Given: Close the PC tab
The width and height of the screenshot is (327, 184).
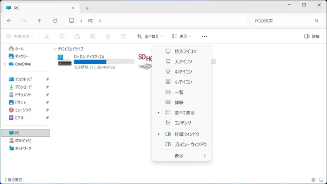Looking at the screenshot, I should click(73, 8).
